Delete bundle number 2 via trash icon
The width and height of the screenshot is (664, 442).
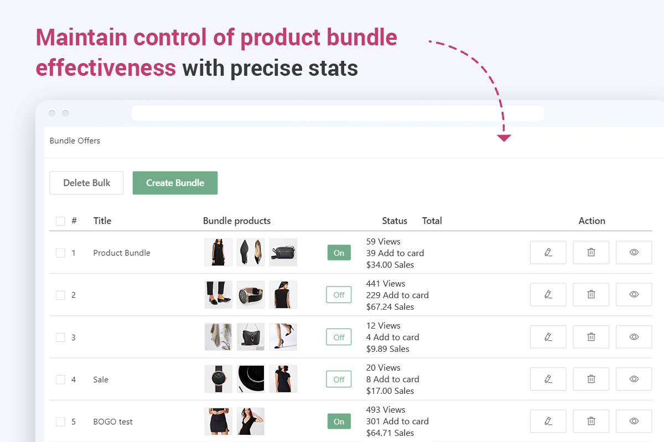591,294
